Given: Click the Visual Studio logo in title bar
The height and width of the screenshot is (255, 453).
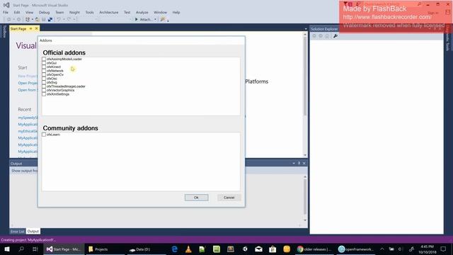Looking at the screenshot, I should click(6, 5).
